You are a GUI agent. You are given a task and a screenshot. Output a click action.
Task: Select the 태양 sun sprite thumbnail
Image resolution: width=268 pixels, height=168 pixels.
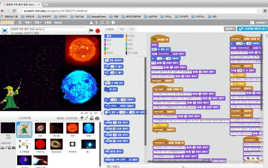[x=72, y=130]
